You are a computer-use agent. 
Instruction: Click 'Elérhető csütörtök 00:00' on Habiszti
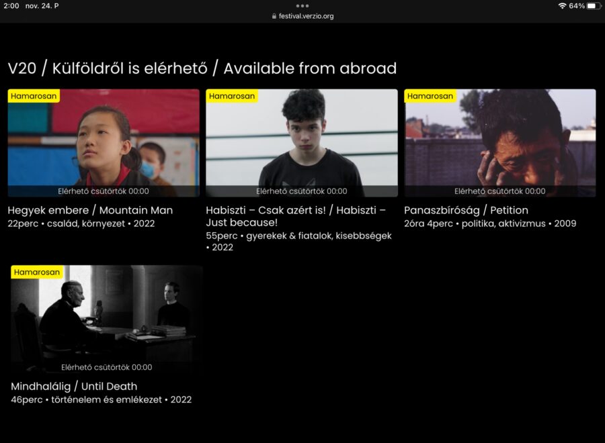click(x=302, y=191)
